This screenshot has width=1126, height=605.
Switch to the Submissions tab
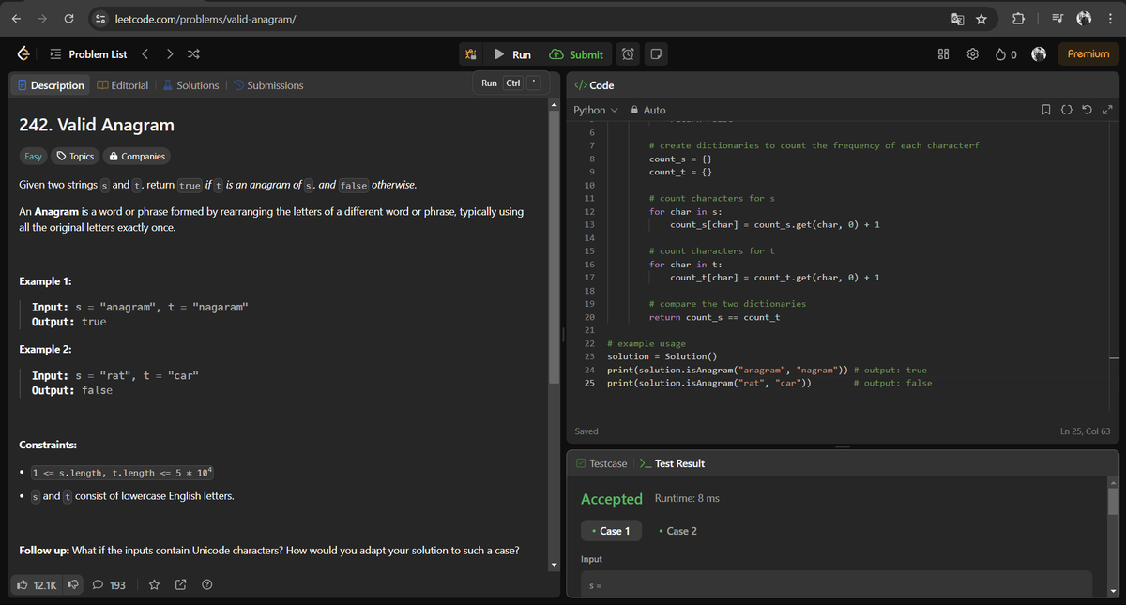tap(268, 85)
